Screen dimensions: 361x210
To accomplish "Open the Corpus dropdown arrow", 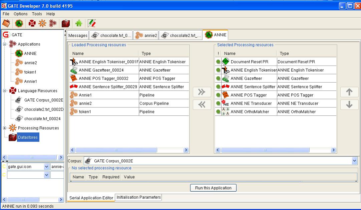I will 354,161.
